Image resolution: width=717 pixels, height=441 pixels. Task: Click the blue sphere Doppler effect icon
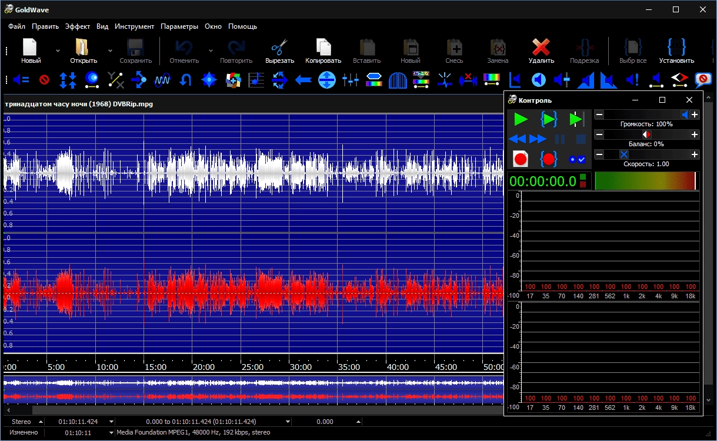click(x=92, y=79)
